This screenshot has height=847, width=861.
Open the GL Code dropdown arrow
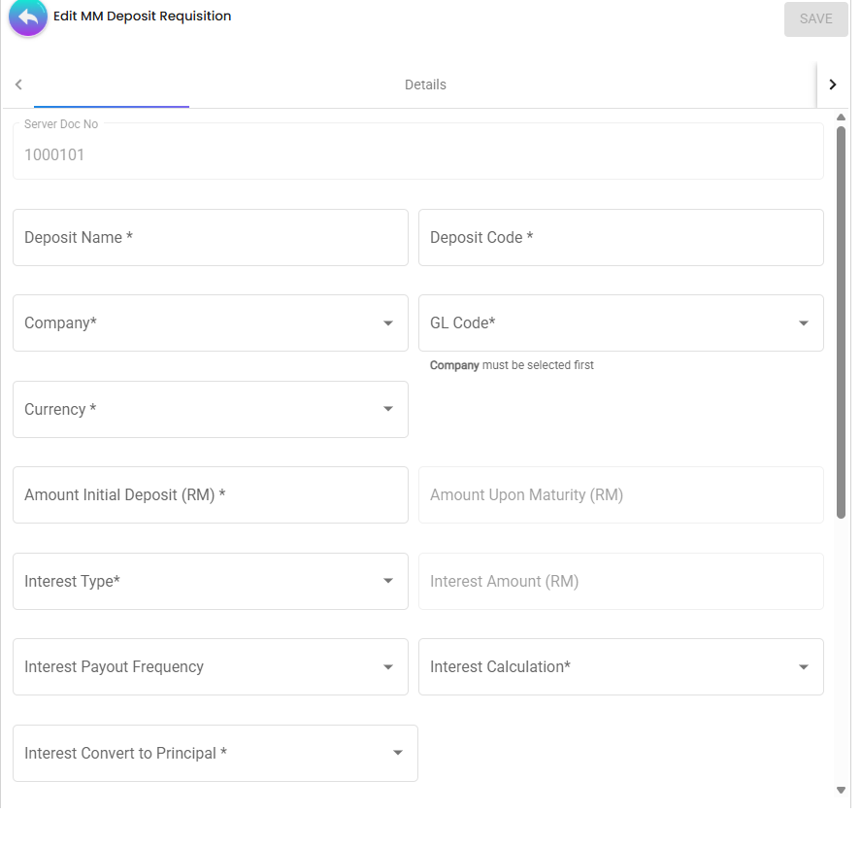click(x=803, y=322)
